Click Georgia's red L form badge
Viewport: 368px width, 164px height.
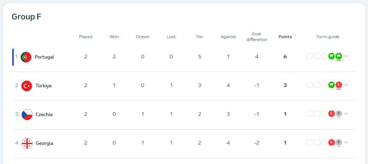click(x=331, y=143)
